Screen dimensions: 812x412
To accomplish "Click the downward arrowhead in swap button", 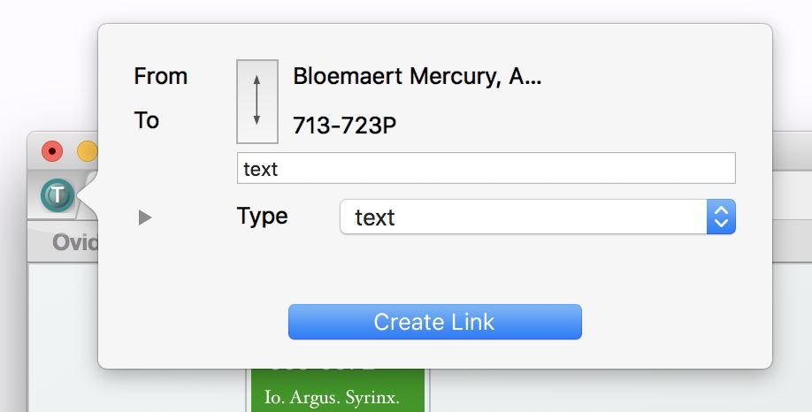I will (257, 120).
